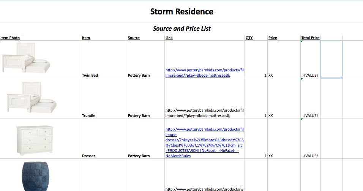Select quantity 1 in Twin Bed row
363x191 pixels.
click(x=256, y=59)
